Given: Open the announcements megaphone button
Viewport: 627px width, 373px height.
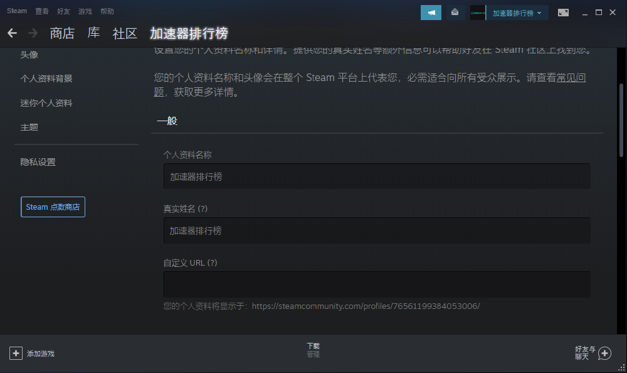Looking at the screenshot, I should tap(431, 13).
